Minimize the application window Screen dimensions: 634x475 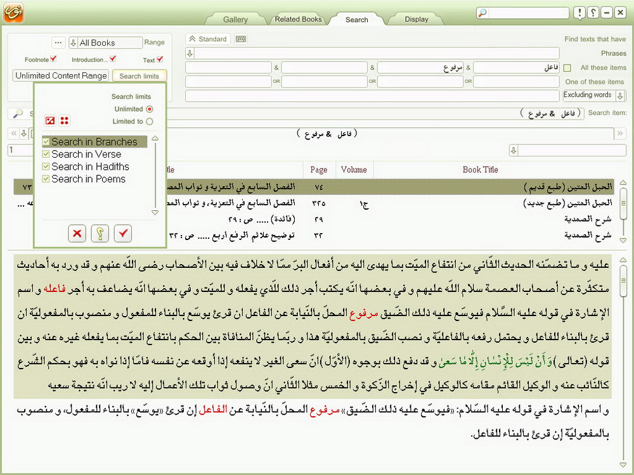(x=607, y=13)
